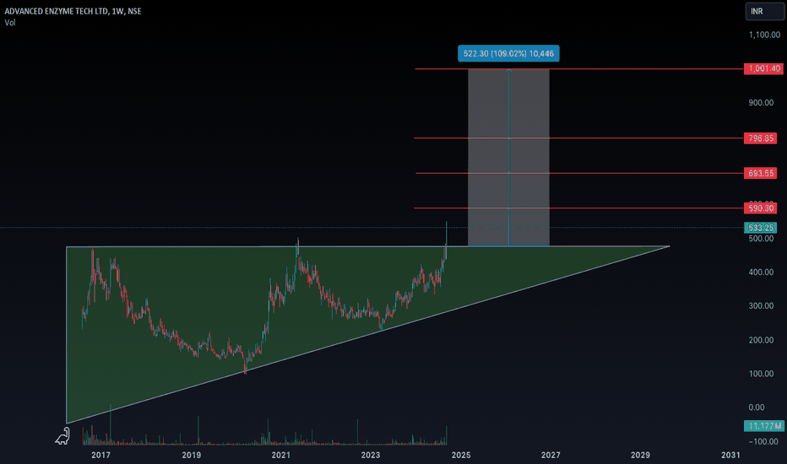787x464 pixels.
Task: Click the 200.00 price axis label
Action: pos(762,340)
